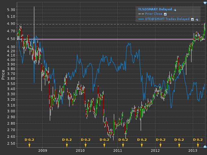The image size is (207, 155).
Task: Click the bottom-right corner triangle icon
Action: 205,146
